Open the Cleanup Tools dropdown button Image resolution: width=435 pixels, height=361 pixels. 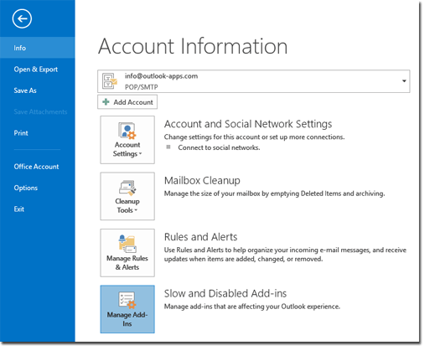127,196
